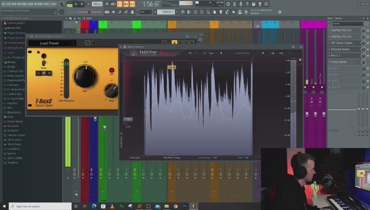The width and height of the screenshot is (370, 210).
Task: Toggle Pro-L 2 full screen icon
Action: point(290,53)
